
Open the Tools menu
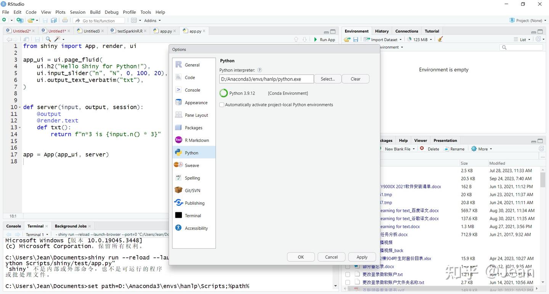(145, 12)
